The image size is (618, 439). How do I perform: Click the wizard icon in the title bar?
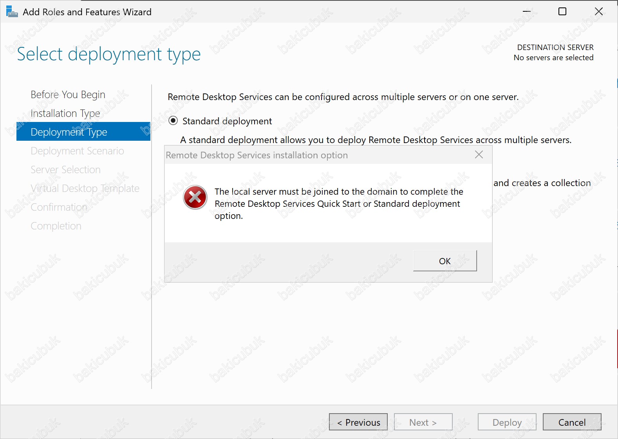[12, 12]
